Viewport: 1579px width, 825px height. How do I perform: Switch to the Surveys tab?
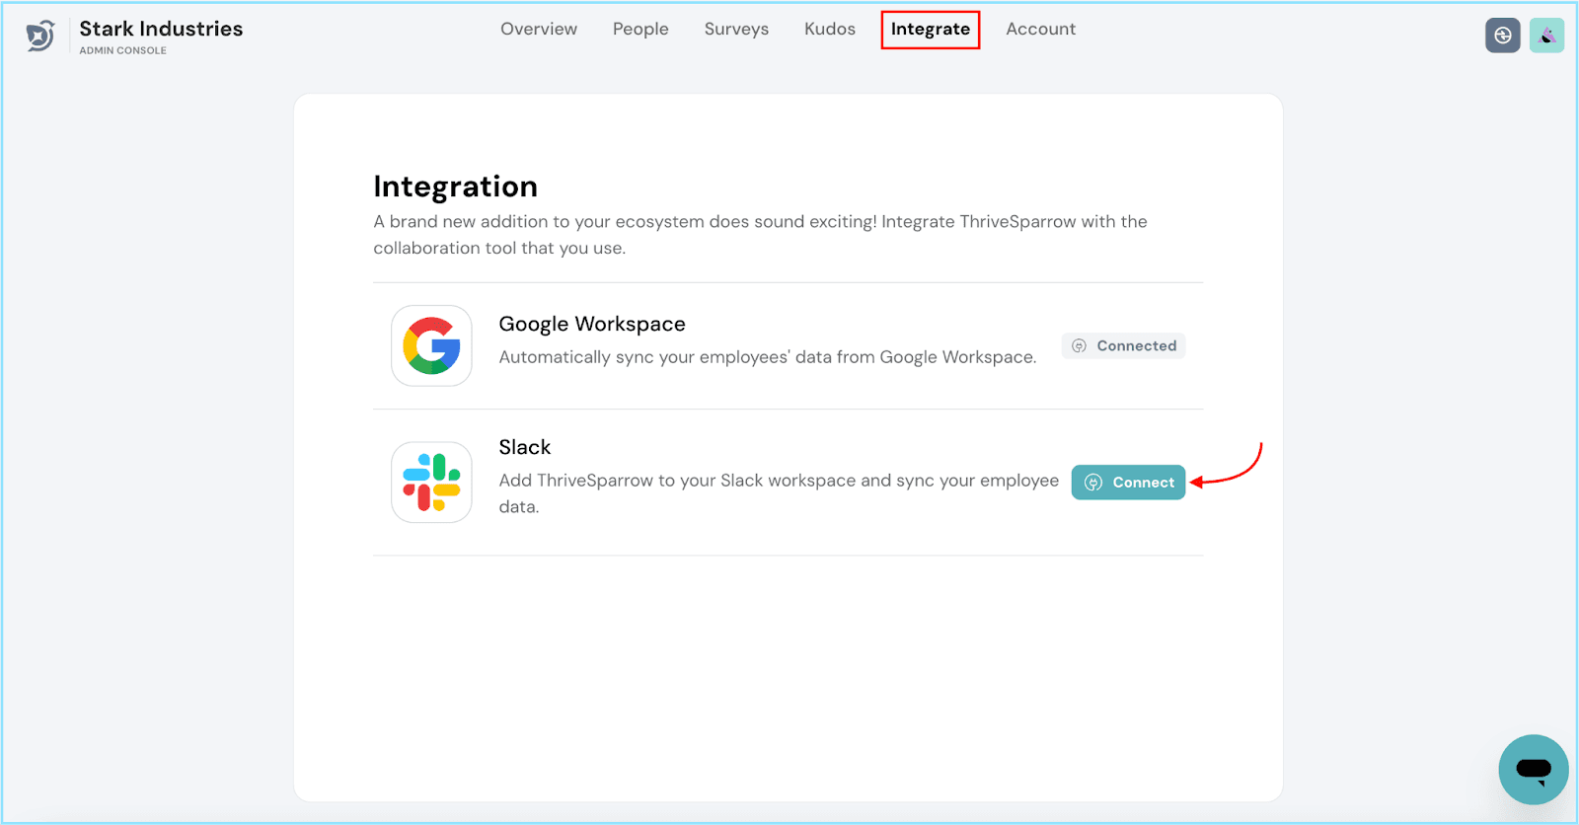pos(736,30)
